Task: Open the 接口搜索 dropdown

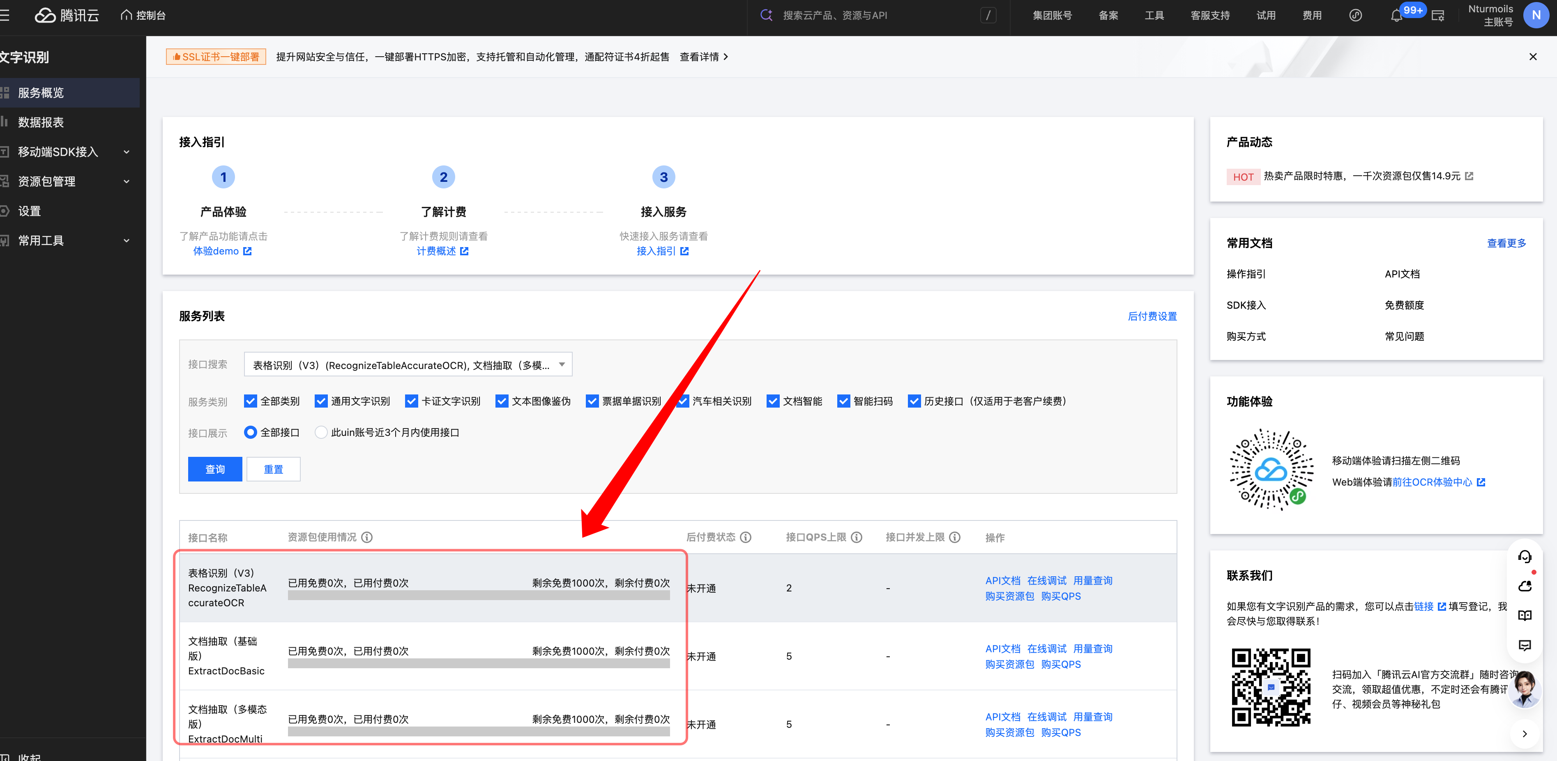Action: tap(408, 365)
